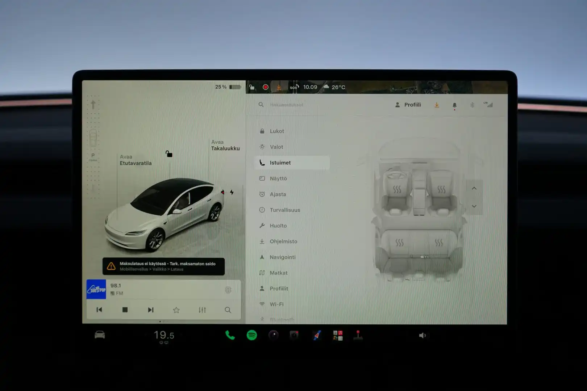This screenshot has height=391, width=587.
Task: Click the radio station logo thumbnail
Action: tap(96, 289)
